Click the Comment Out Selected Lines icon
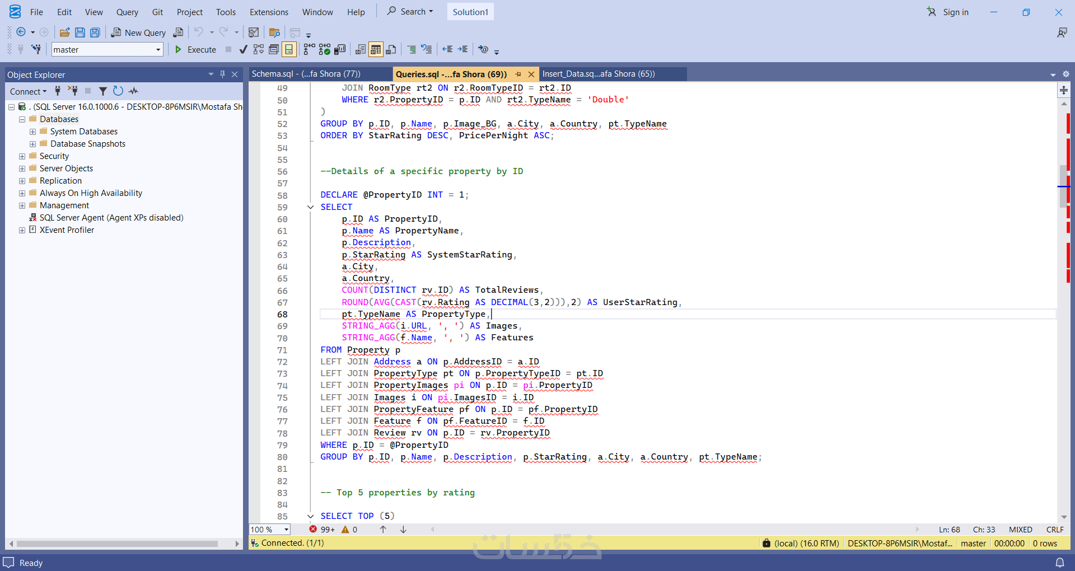The width and height of the screenshot is (1075, 571). pyautogui.click(x=412, y=50)
